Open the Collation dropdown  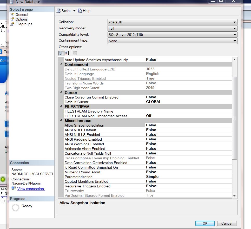(235, 22)
